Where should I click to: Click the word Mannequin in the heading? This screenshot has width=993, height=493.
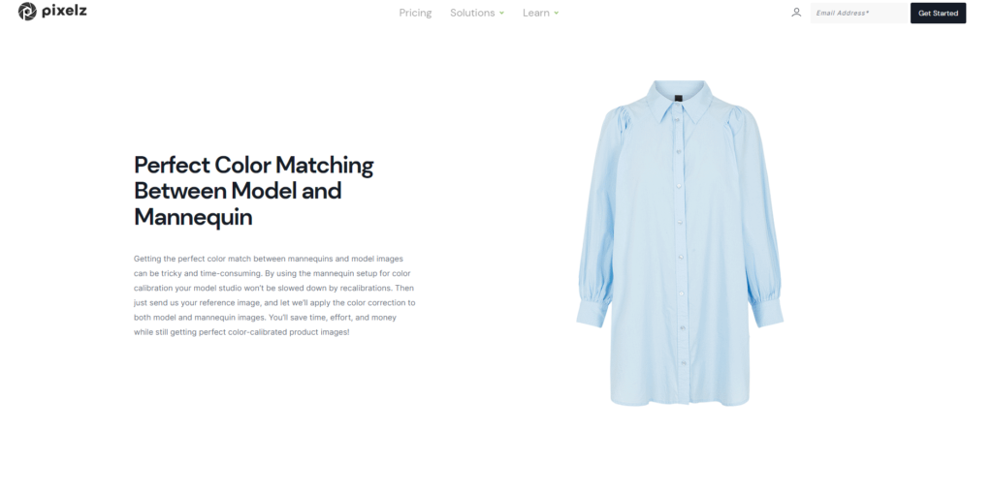193,217
